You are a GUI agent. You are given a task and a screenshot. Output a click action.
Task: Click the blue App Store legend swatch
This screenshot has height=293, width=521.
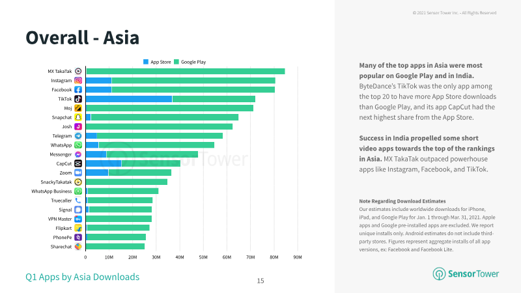tap(145, 62)
